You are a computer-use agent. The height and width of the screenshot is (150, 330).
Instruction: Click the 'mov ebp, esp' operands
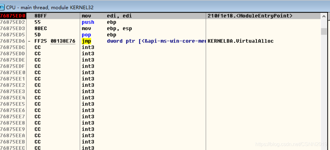click(119, 28)
